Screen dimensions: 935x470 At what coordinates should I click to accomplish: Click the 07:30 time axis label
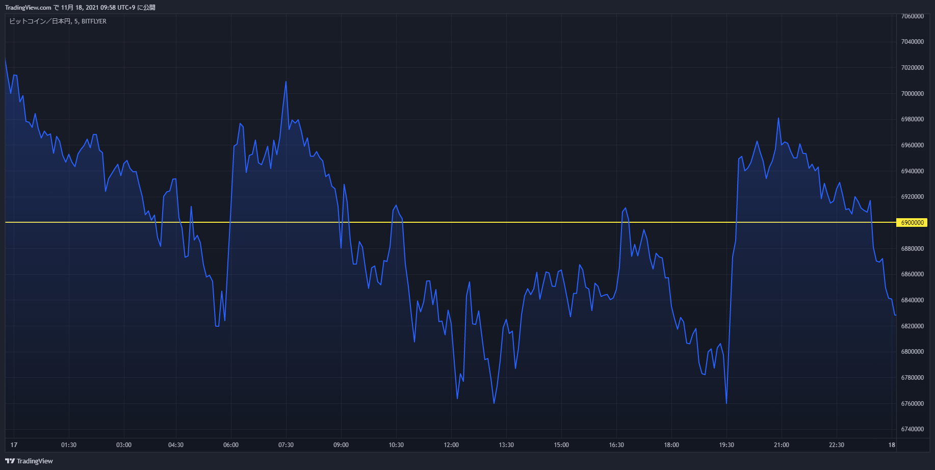pyautogui.click(x=286, y=445)
